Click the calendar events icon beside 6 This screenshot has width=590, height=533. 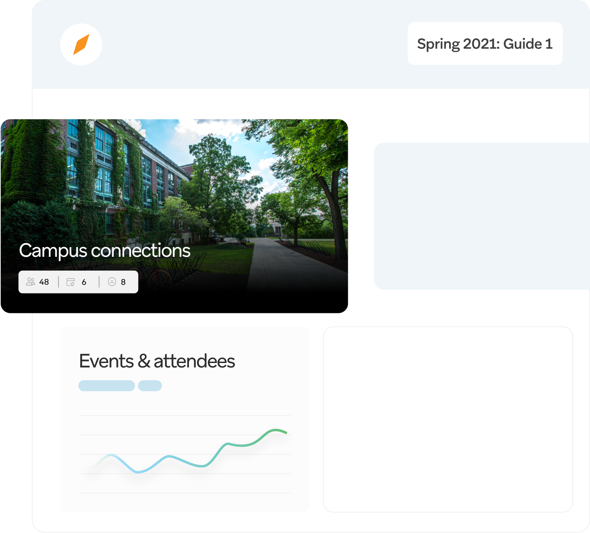[71, 282]
